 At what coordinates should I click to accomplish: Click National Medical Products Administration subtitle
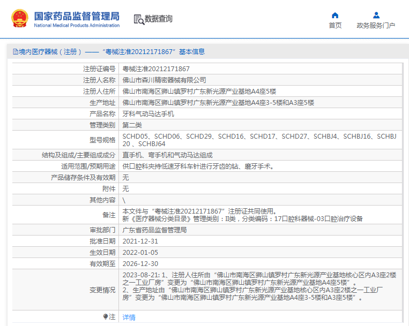click(x=77, y=26)
